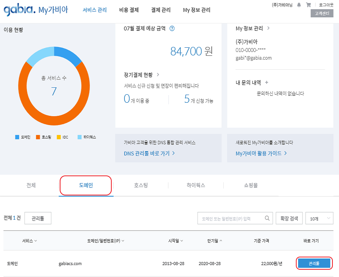Image resolution: width=339 pixels, height=277 pixels.
Task: Switch to the 하이웍스 tab
Action: click(196, 185)
